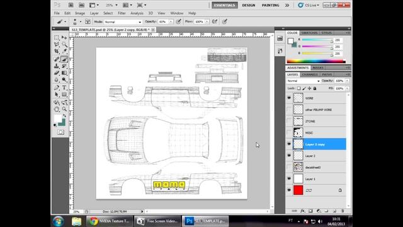This screenshot has height=227, width=403.
Task: Select the Brush tool in toolbox
Action: tap(64, 59)
